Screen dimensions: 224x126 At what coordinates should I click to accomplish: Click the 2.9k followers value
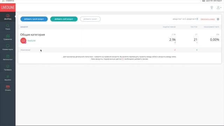coord(173,40)
